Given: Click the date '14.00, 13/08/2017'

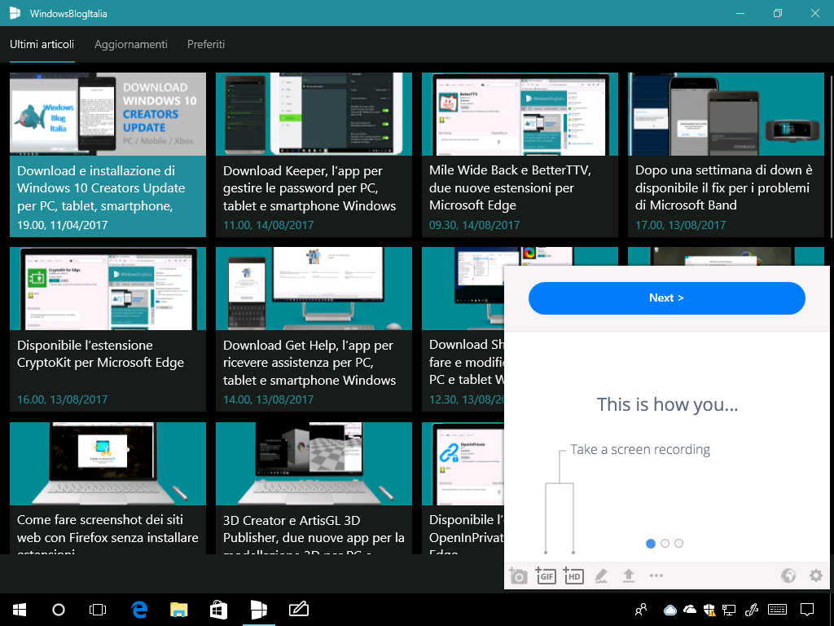Looking at the screenshot, I should pos(268,399).
